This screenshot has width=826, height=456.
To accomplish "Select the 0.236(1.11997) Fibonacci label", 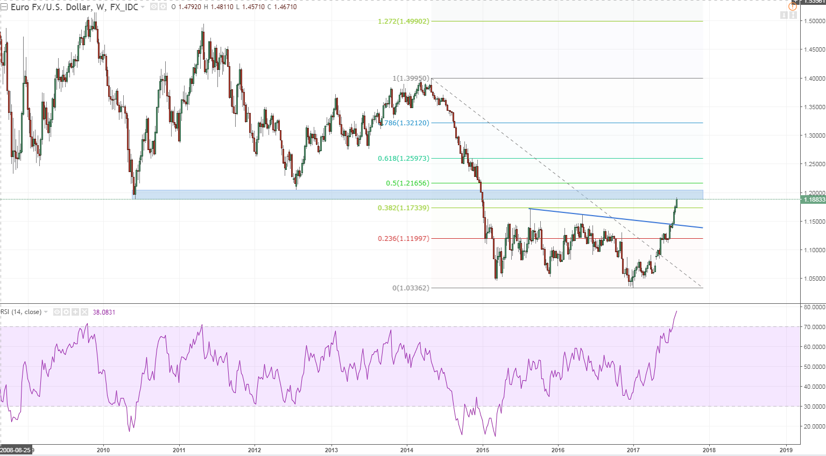I will pyautogui.click(x=404, y=239).
